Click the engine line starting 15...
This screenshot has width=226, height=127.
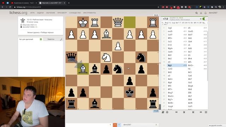[184, 23]
